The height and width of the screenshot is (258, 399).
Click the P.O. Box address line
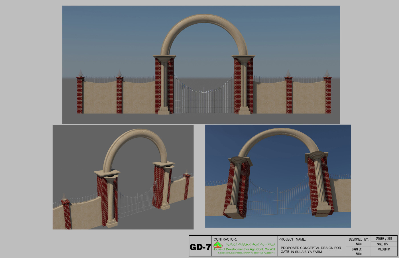coord(246,253)
